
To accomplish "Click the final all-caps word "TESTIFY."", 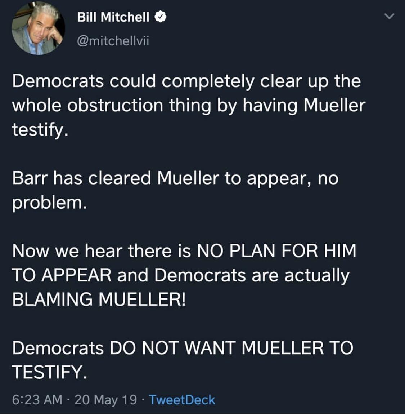I will pyautogui.click(x=49, y=372).
